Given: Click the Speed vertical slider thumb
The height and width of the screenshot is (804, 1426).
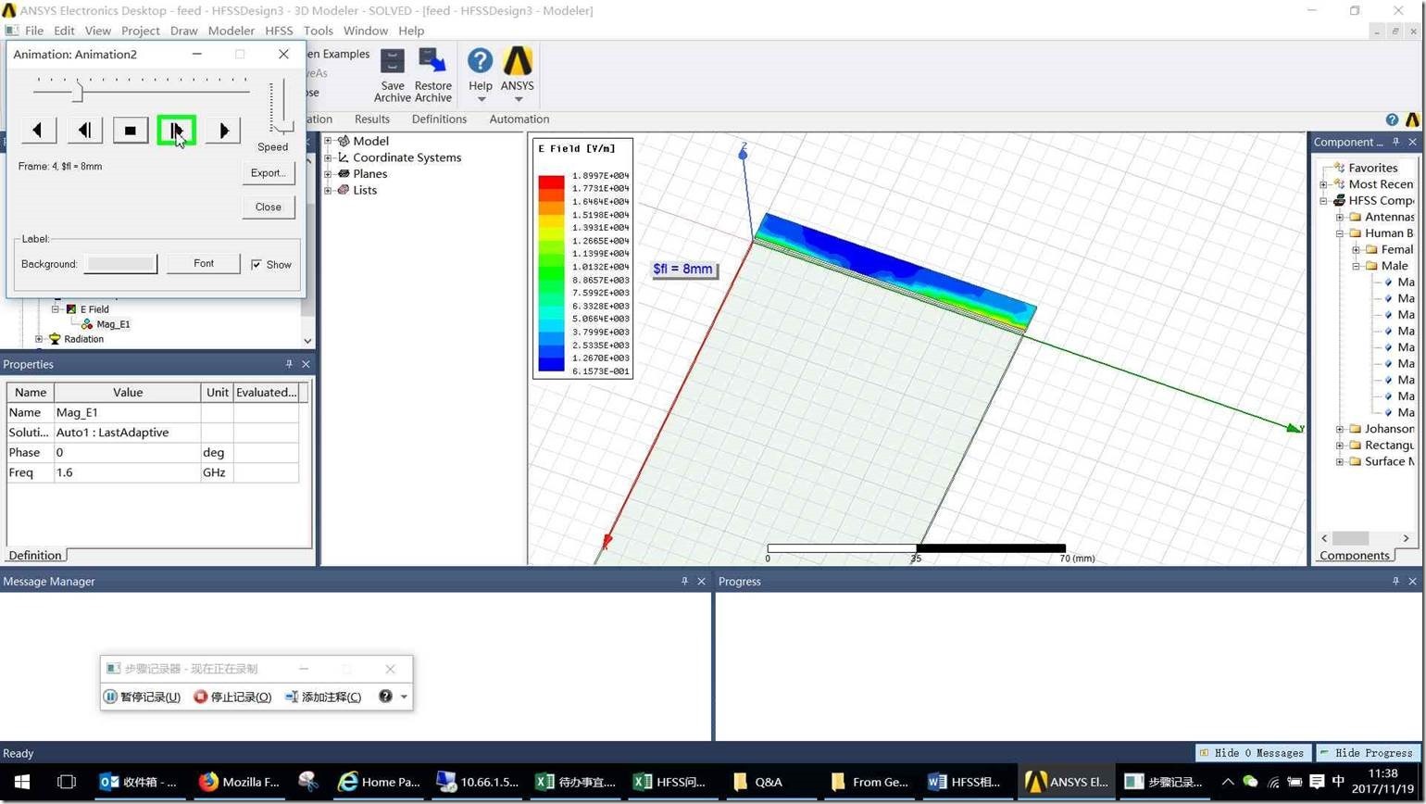Looking at the screenshot, I should point(283,127).
